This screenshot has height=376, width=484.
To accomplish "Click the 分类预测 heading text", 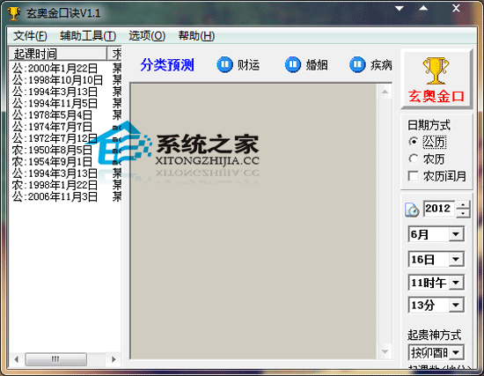I will point(167,65).
